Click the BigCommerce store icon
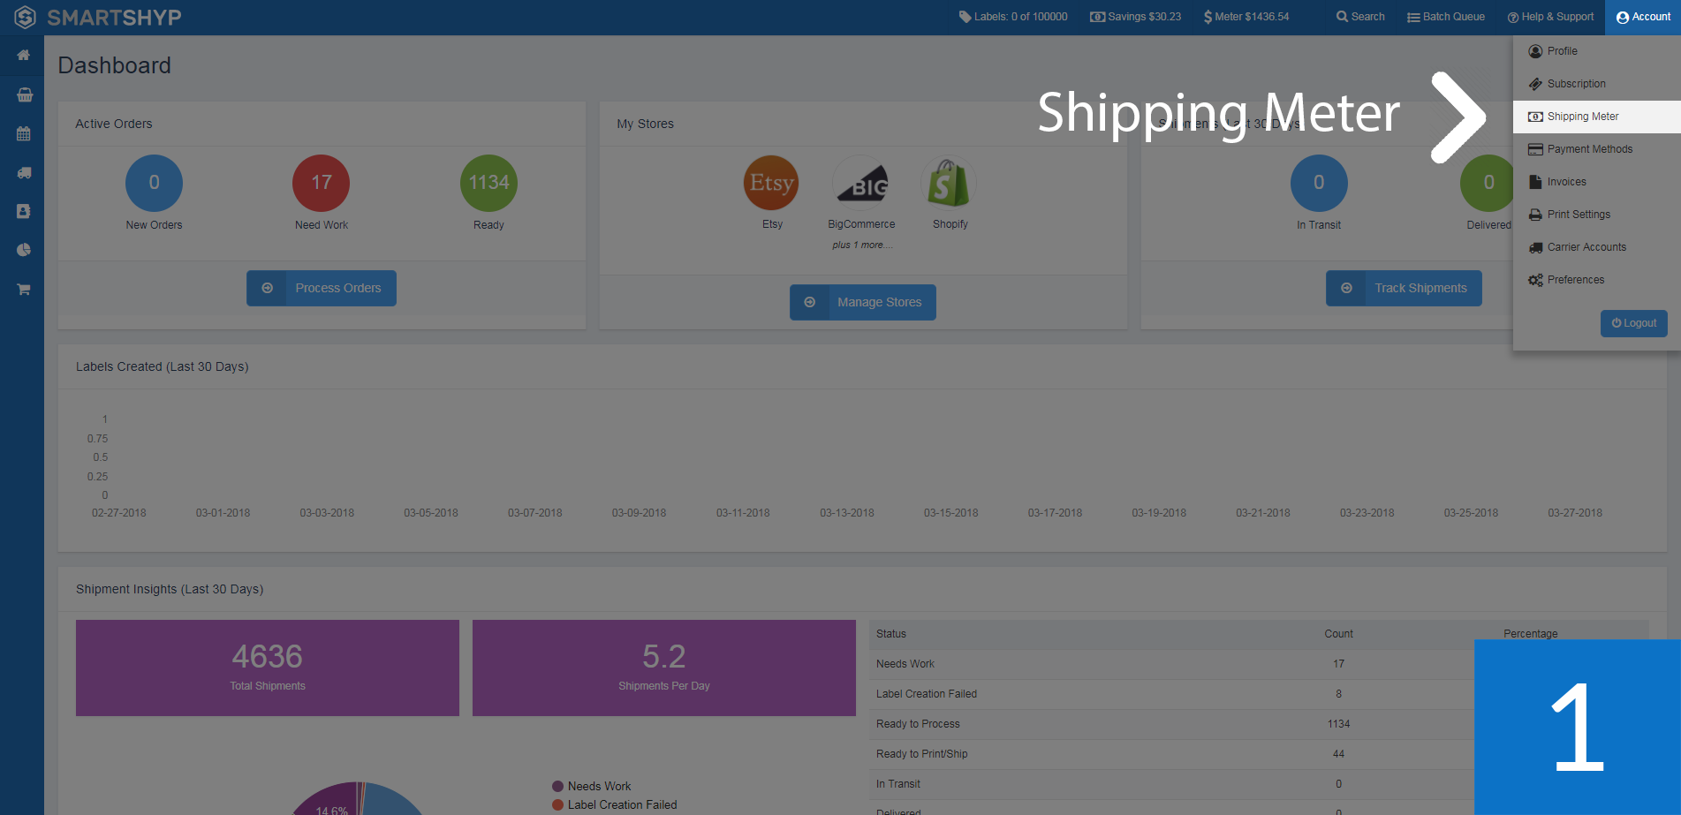The height and width of the screenshot is (815, 1681). (861, 183)
